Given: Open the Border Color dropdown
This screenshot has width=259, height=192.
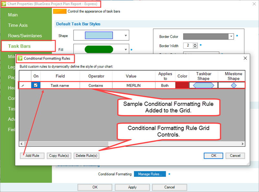Looking at the screenshot, I should [x=231, y=36].
